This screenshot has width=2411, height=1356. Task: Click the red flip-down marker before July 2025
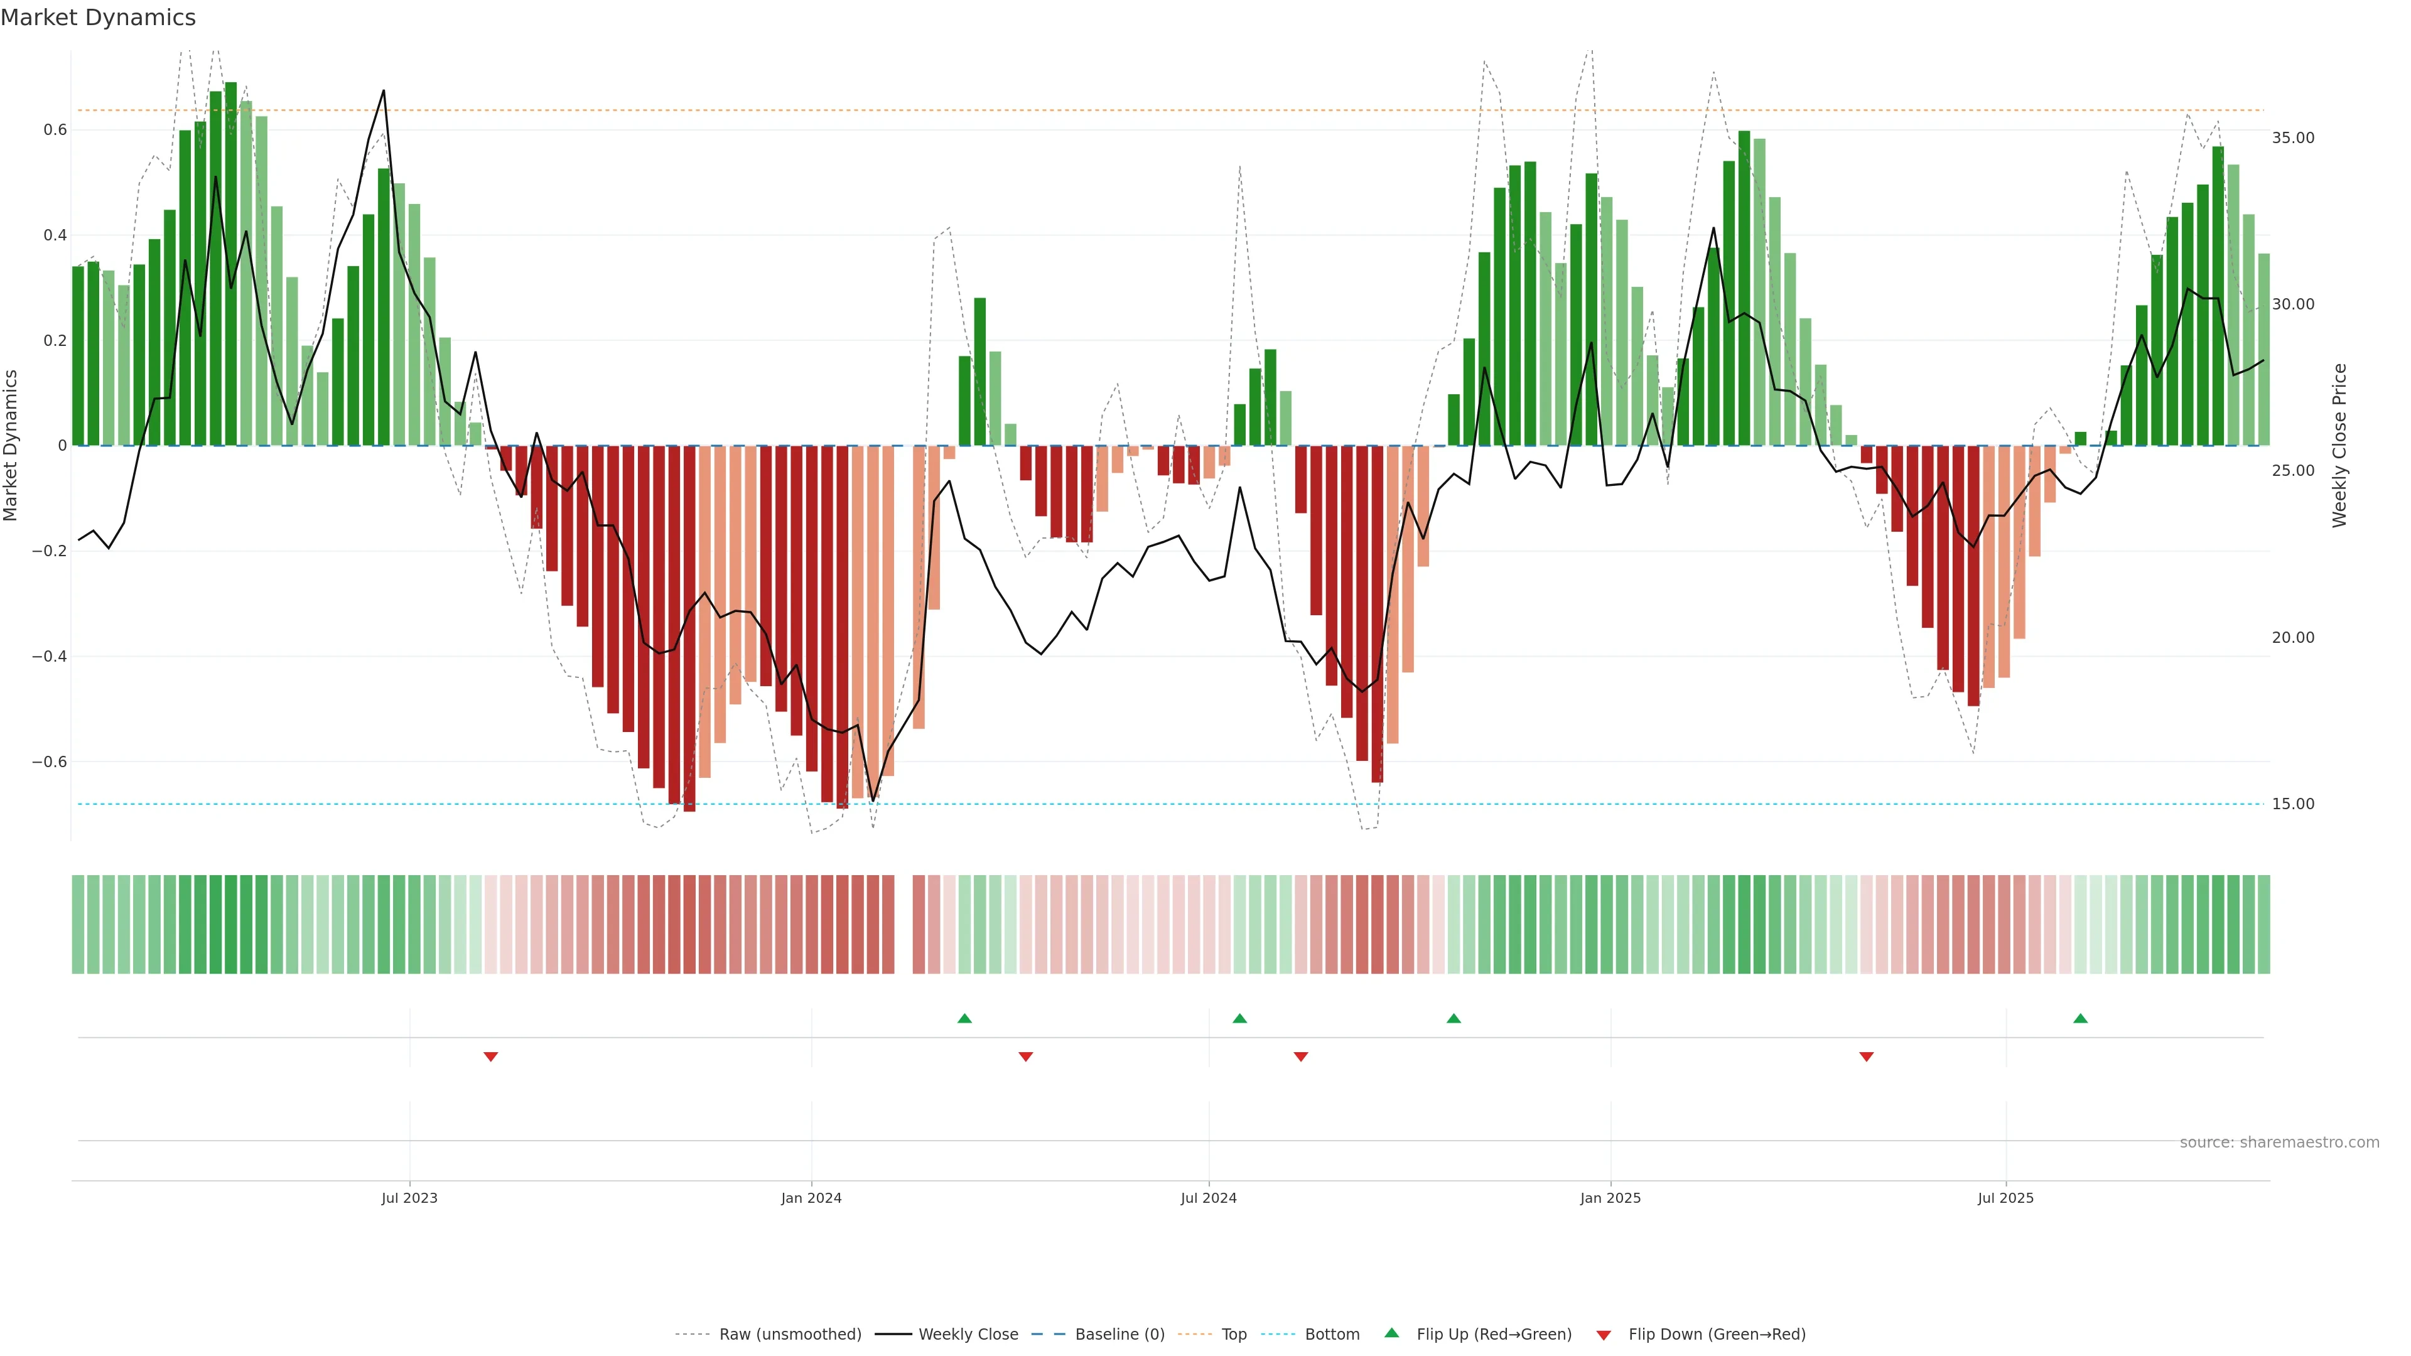[x=1866, y=1057]
